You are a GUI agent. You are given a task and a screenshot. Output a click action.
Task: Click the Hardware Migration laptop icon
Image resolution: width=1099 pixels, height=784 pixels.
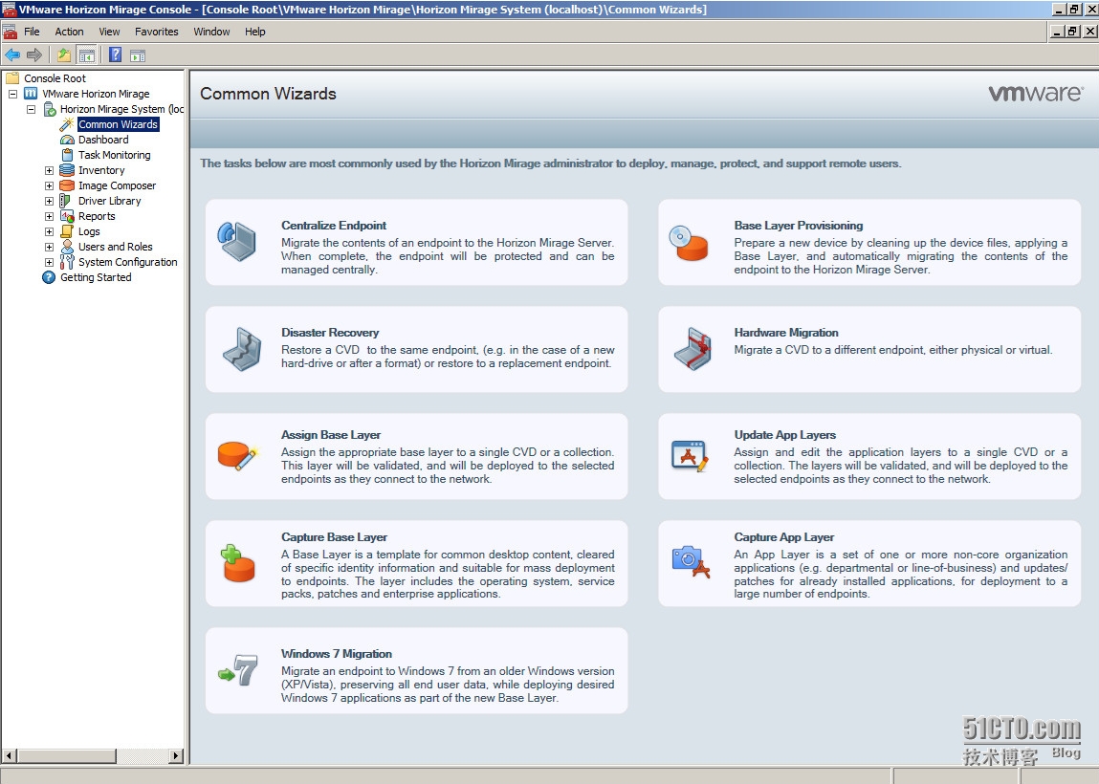692,348
